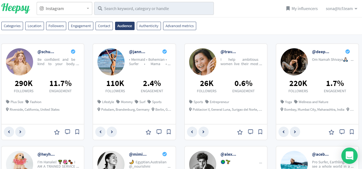The image size is (362, 169).
Task: Open the live chat support bubble
Action: point(349,155)
